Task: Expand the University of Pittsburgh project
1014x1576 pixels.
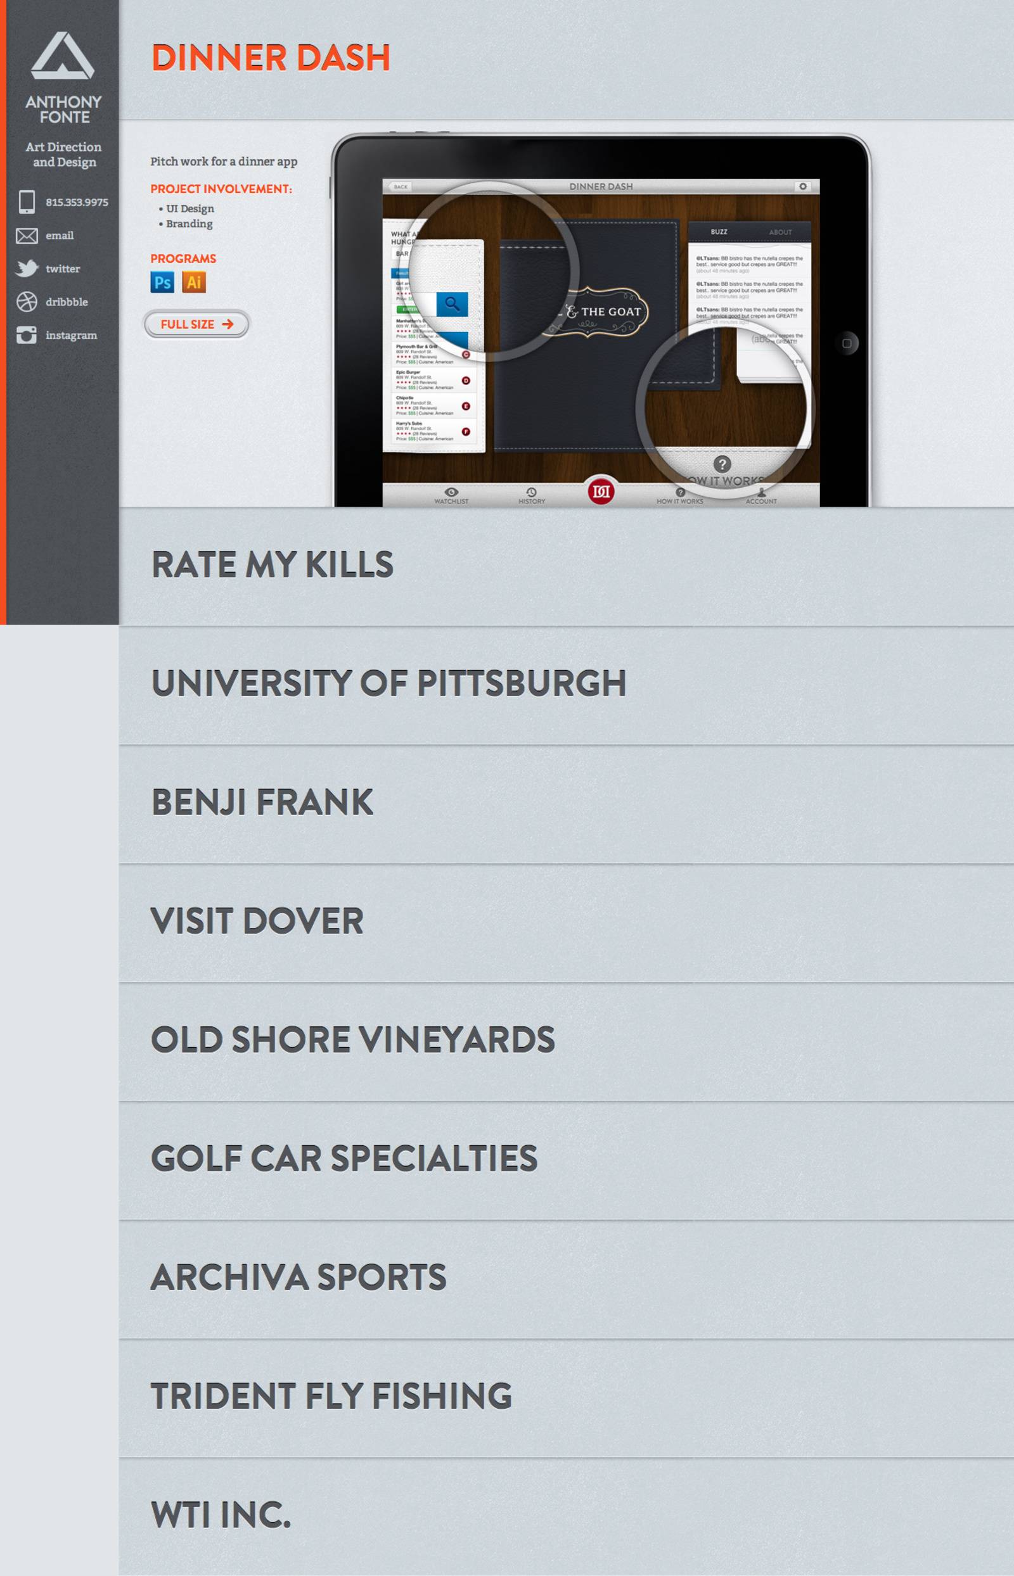Action: [388, 683]
